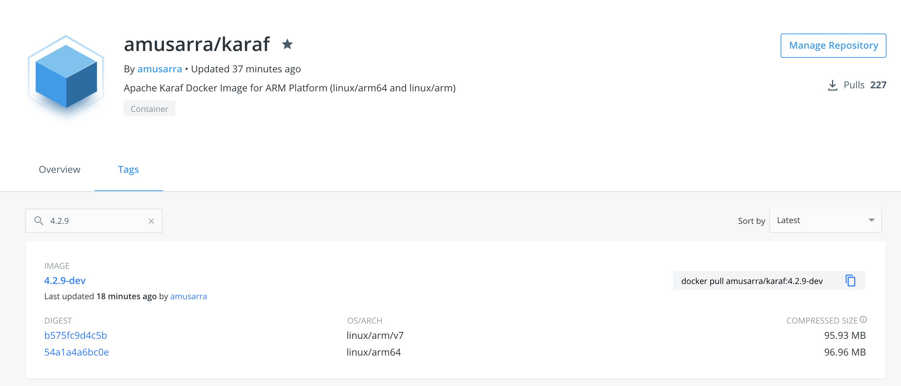Open amusarra author profile link in header

(x=159, y=69)
